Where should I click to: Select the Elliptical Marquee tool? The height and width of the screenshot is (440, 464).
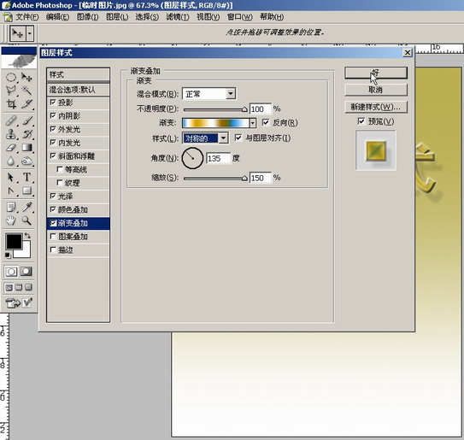pyautogui.click(x=11, y=78)
